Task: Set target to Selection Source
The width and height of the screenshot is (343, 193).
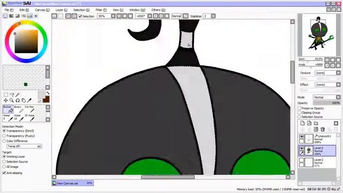Action: 4,161
